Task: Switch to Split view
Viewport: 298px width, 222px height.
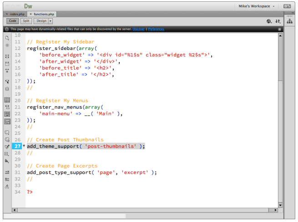Action: (26, 21)
